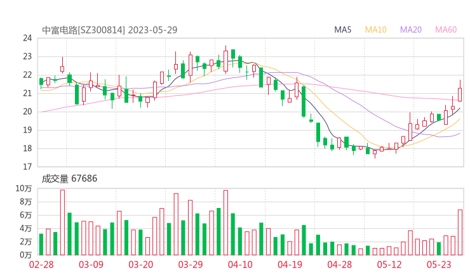Click the volume axis label 6万
The image size is (470, 279).
click(x=26, y=215)
